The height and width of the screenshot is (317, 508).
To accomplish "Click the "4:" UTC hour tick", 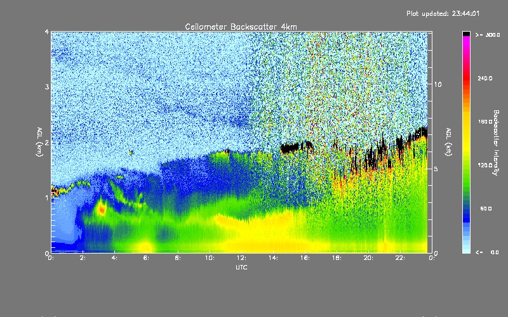I will click(x=115, y=258).
